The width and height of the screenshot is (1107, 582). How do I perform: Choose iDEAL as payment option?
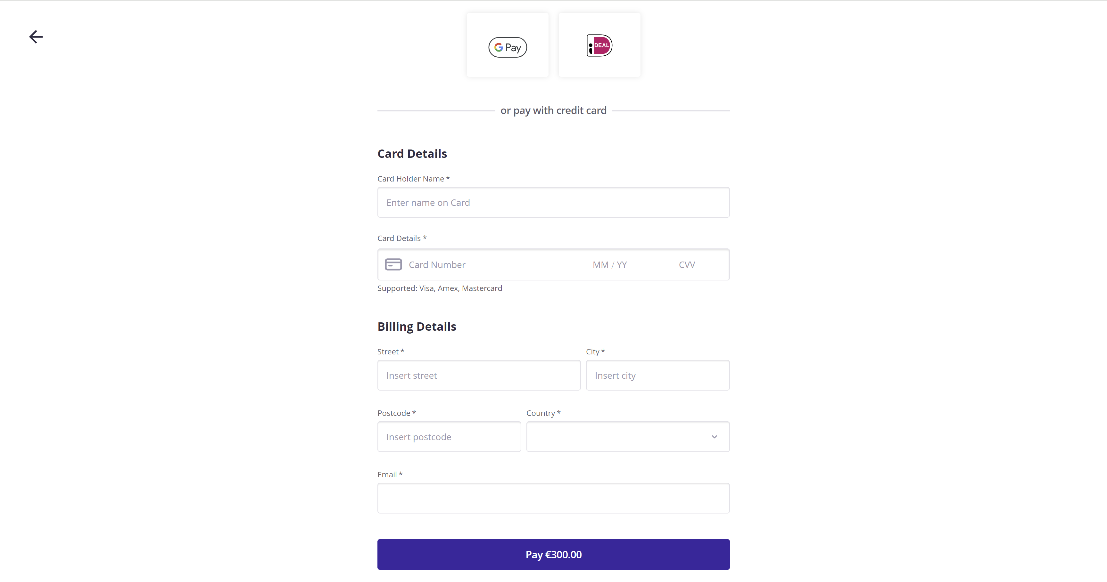599,45
